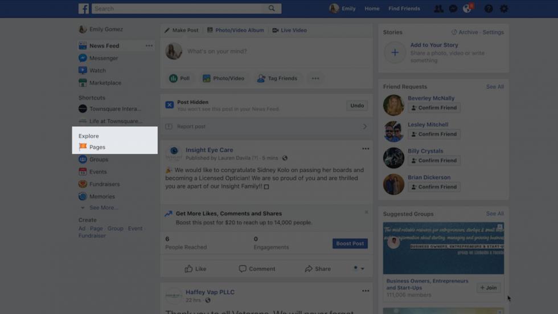Open Life at Townsquare... shortcut
The width and height of the screenshot is (558, 314).
(110, 121)
